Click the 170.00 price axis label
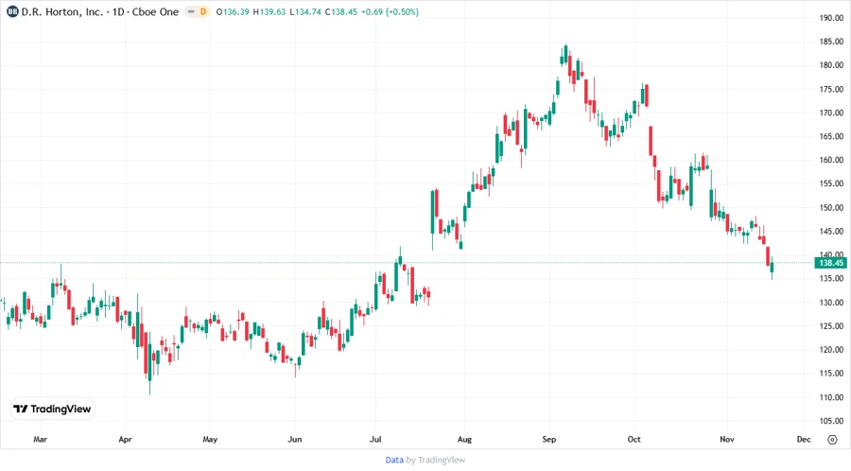The width and height of the screenshot is (851, 471). pyautogui.click(x=831, y=113)
